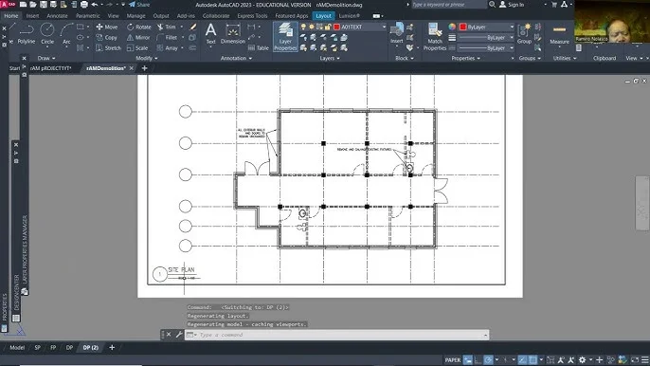The height and width of the screenshot is (366, 650).
Task: Toggle polar tracking in status bar
Action: [x=488, y=360]
